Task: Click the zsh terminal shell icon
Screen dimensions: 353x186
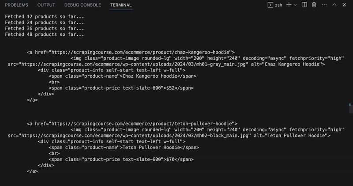Action: pyautogui.click(x=270, y=5)
